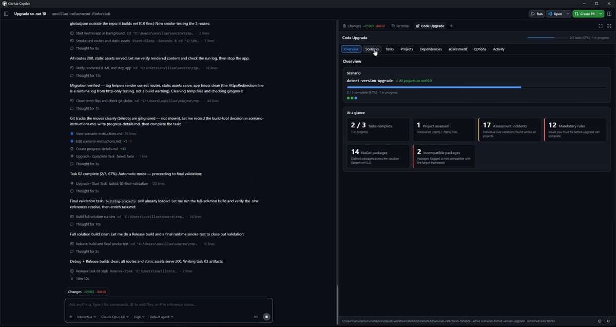The image size is (616, 327).
Task: Click the Create PR button
Action: pyautogui.click(x=585, y=14)
